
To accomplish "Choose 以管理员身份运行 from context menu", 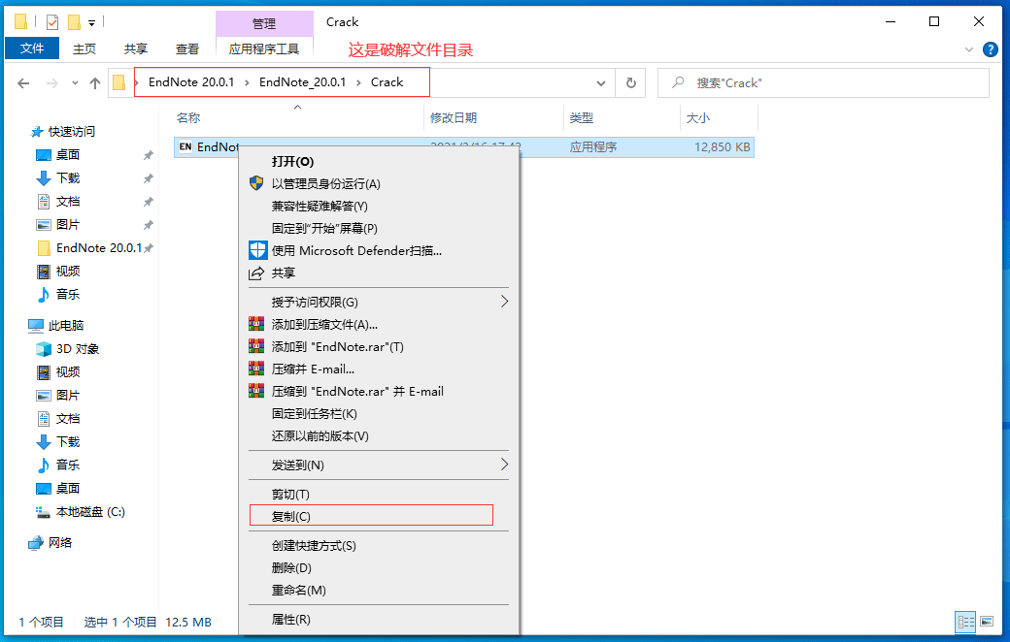I will coord(325,183).
